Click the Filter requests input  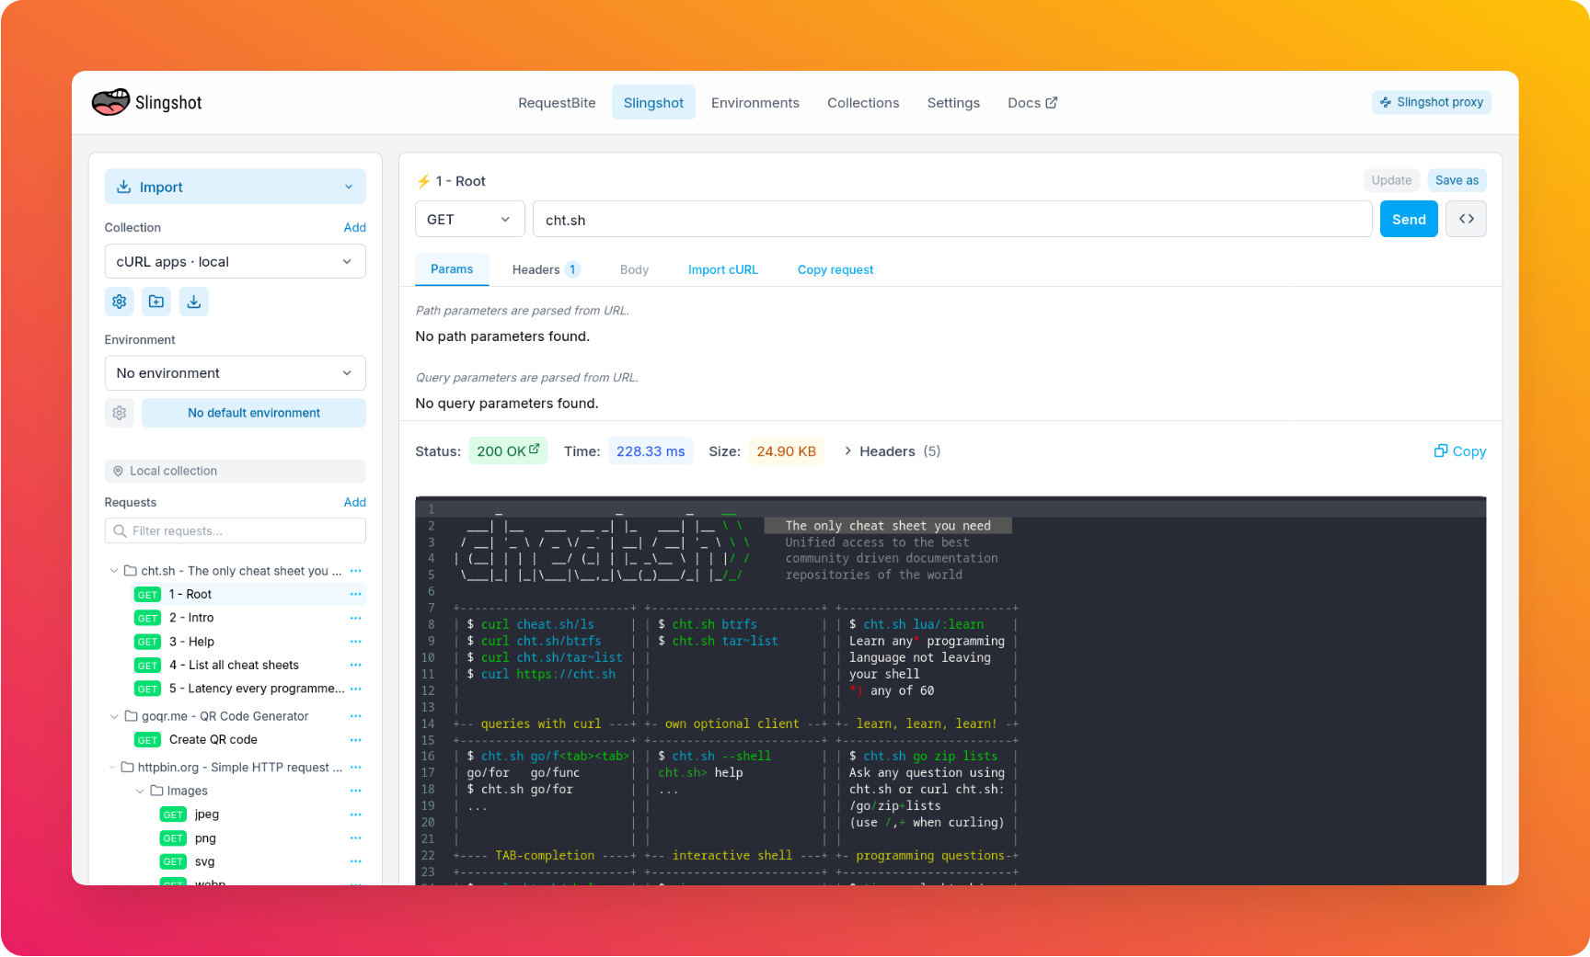[236, 530]
